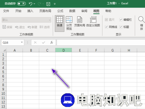
Task: Toggle the 网格线 checkbox
Action: tap(106, 27)
